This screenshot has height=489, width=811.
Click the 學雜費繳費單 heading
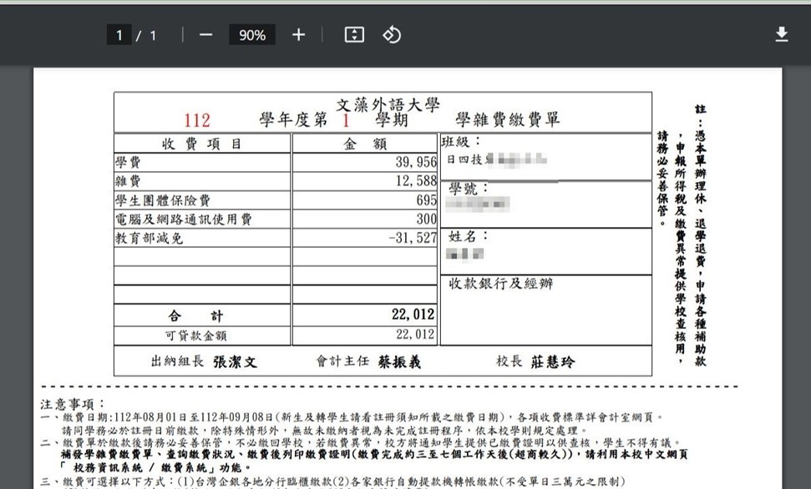507,119
